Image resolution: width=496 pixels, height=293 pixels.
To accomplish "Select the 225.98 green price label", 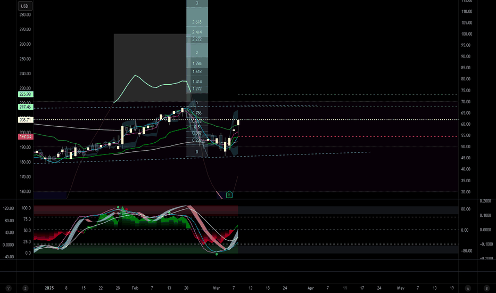I will tap(26, 94).
